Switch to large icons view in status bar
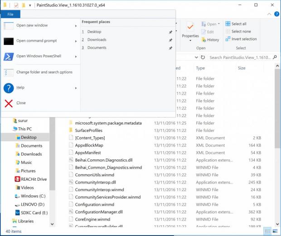 [x=275, y=231]
